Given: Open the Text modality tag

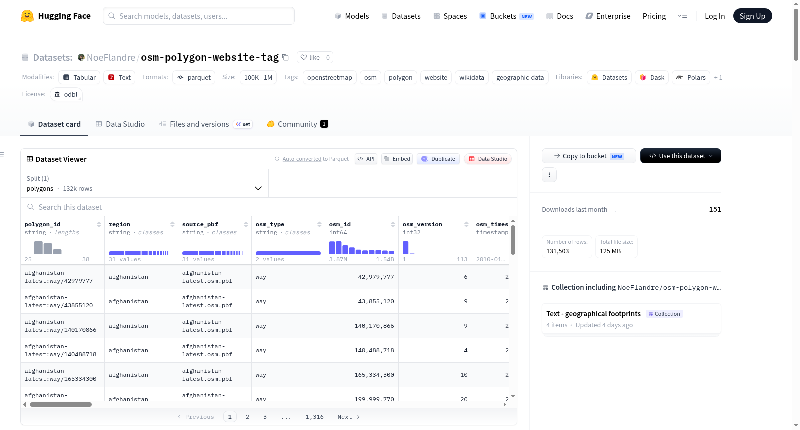Looking at the screenshot, I should coord(119,77).
